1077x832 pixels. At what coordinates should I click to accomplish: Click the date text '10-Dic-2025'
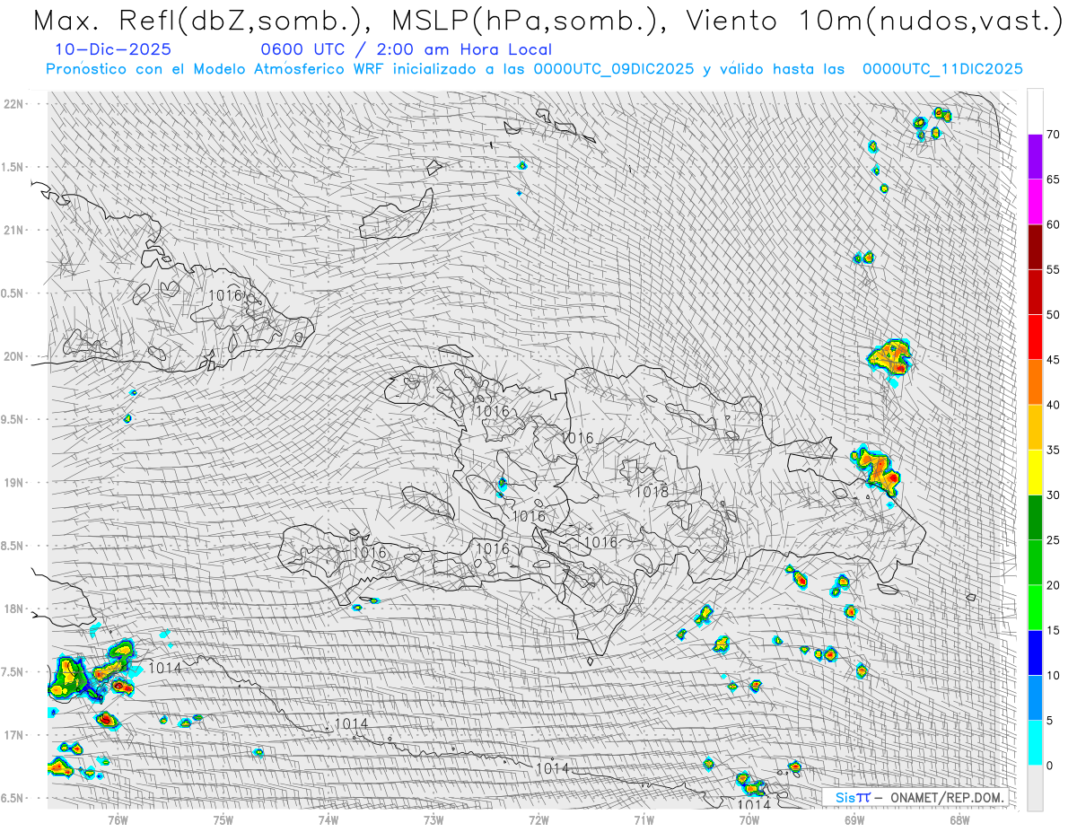point(112,49)
